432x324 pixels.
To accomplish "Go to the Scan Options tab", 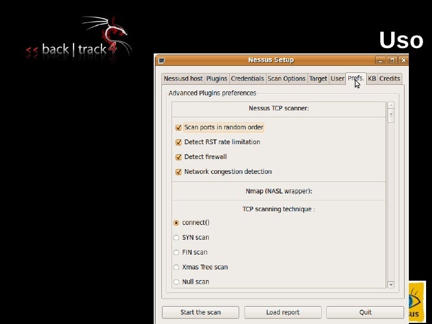I will (287, 78).
